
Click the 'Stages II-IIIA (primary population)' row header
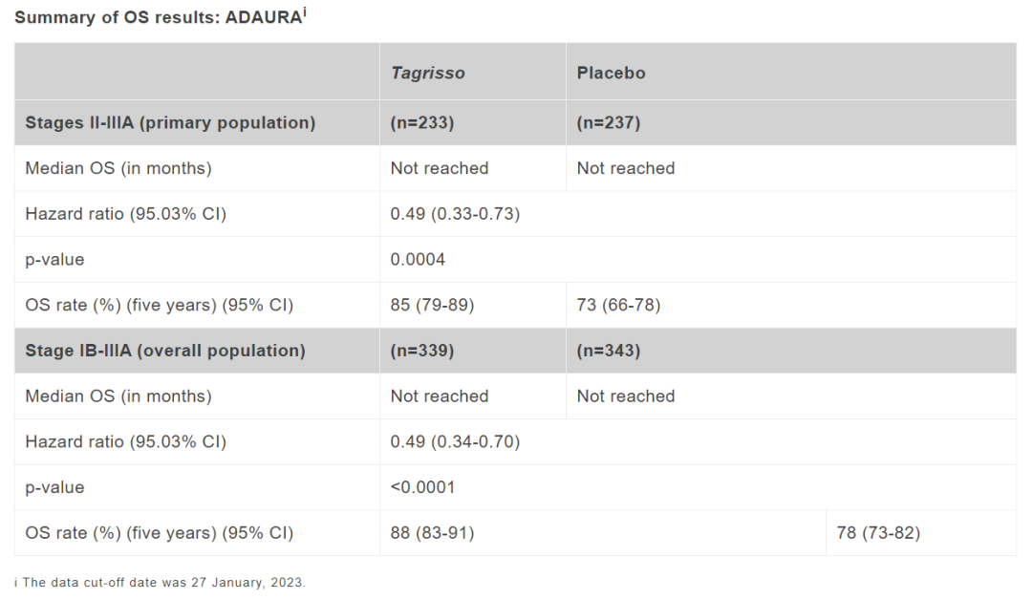tap(170, 123)
